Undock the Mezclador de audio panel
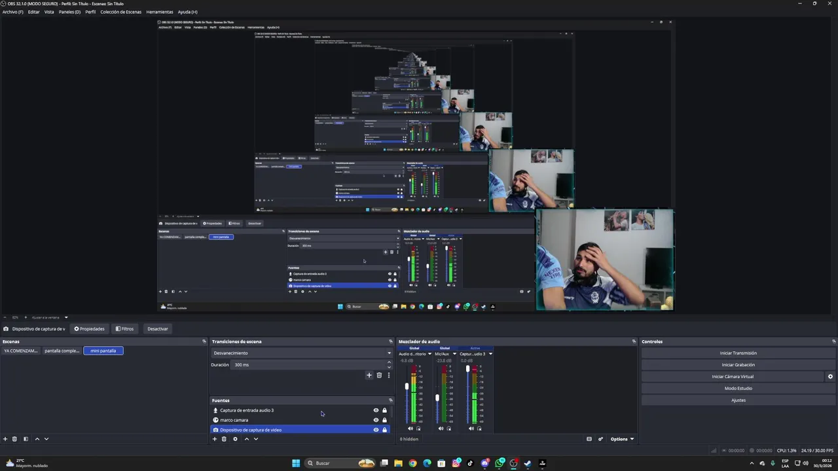 [634, 341]
